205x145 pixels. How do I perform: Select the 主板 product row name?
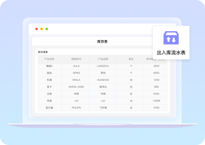pyautogui.click(x=49, y=94)
